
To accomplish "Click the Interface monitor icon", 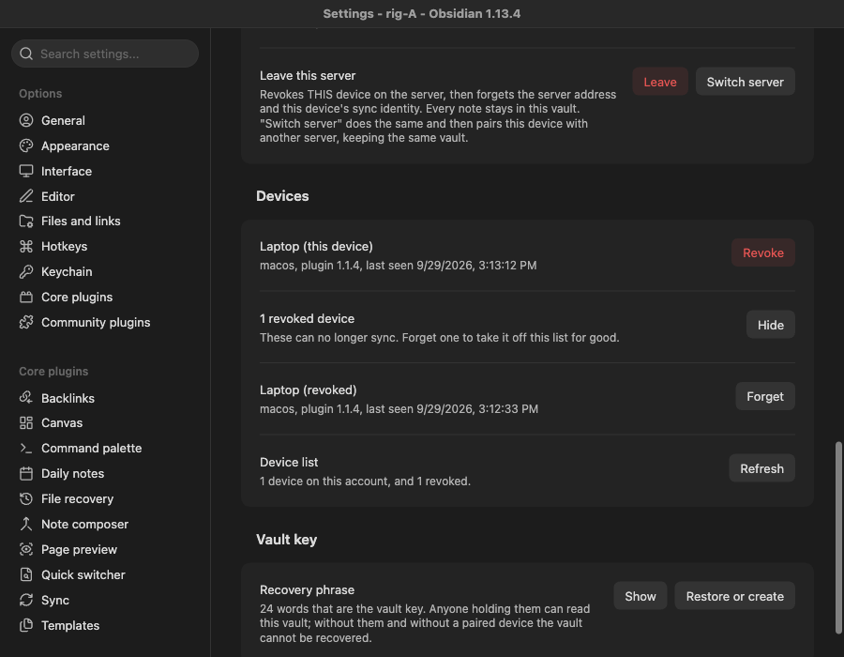I will pos(26,171).
